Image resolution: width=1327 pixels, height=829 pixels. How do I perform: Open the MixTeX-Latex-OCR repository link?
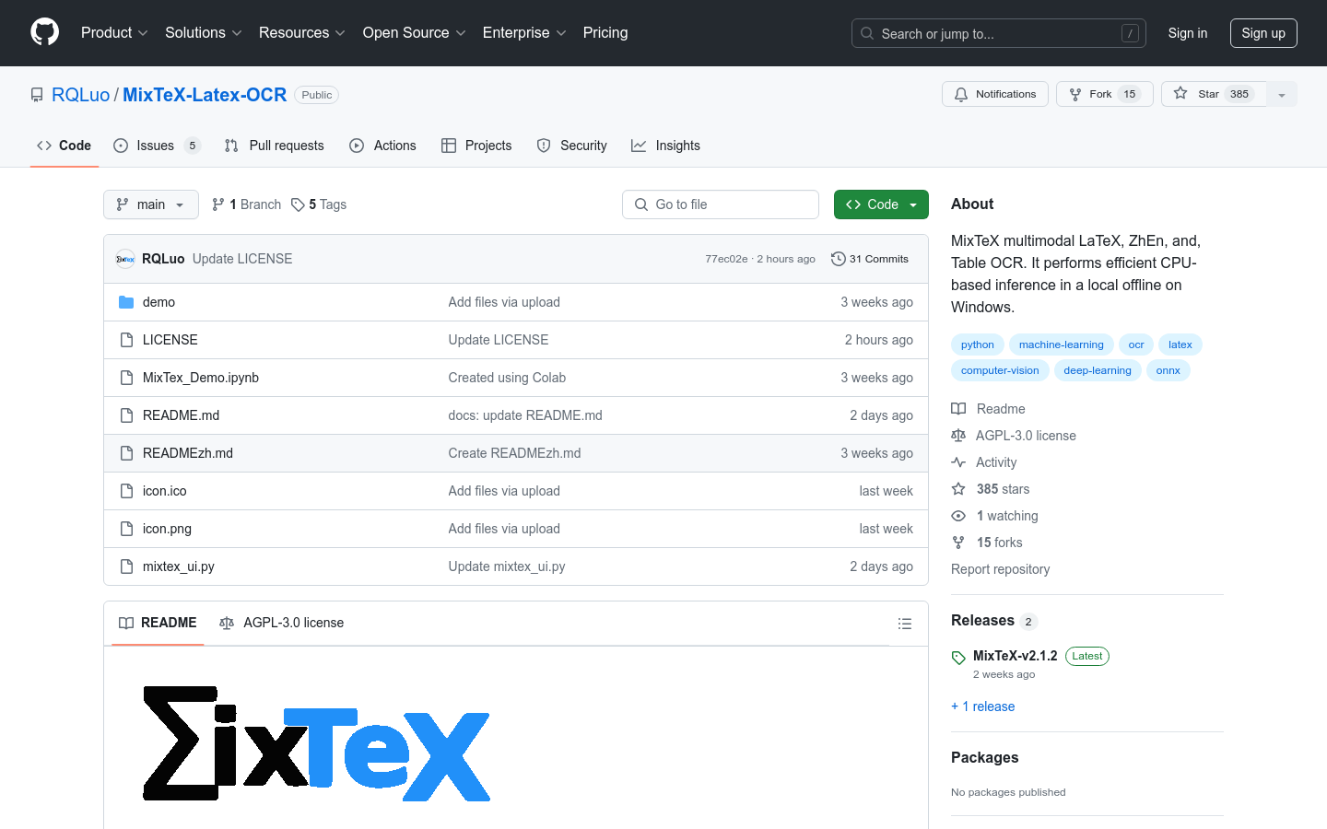pyautogui.click(x=205, y=95)
